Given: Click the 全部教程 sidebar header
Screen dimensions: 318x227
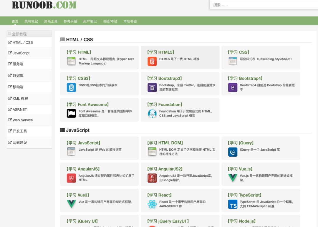Looking at the screenshot, I should point(29,34).
